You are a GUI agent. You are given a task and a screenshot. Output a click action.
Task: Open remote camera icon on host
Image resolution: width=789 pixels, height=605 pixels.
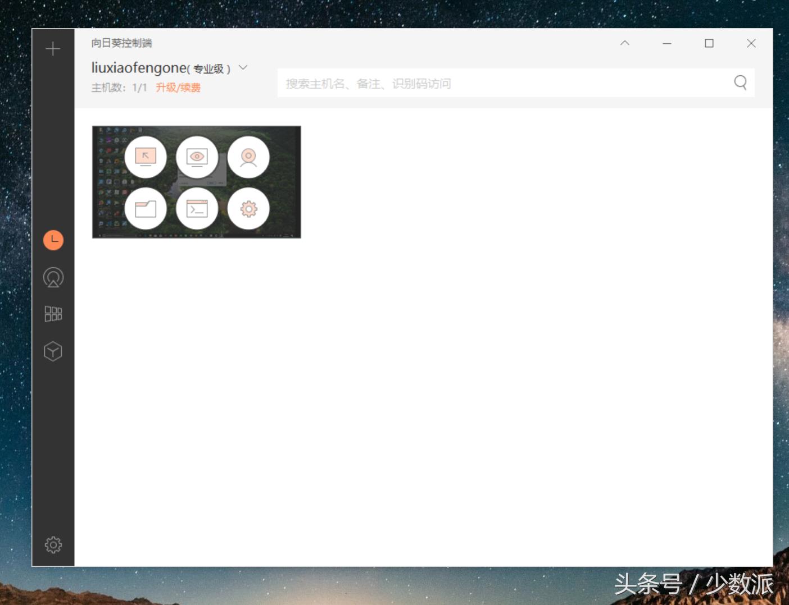[x=248, y=157]
